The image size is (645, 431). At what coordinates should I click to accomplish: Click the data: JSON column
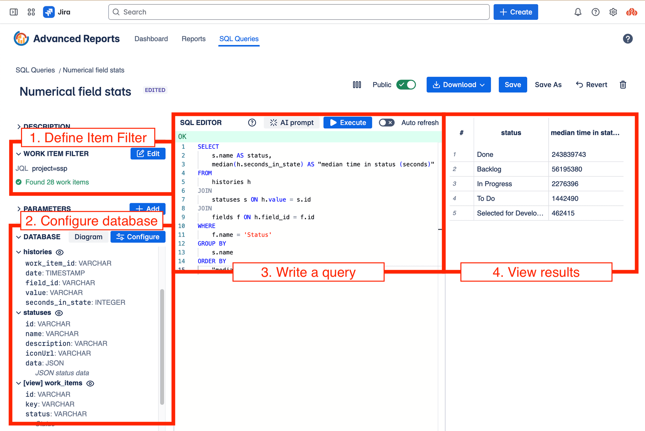44,363
